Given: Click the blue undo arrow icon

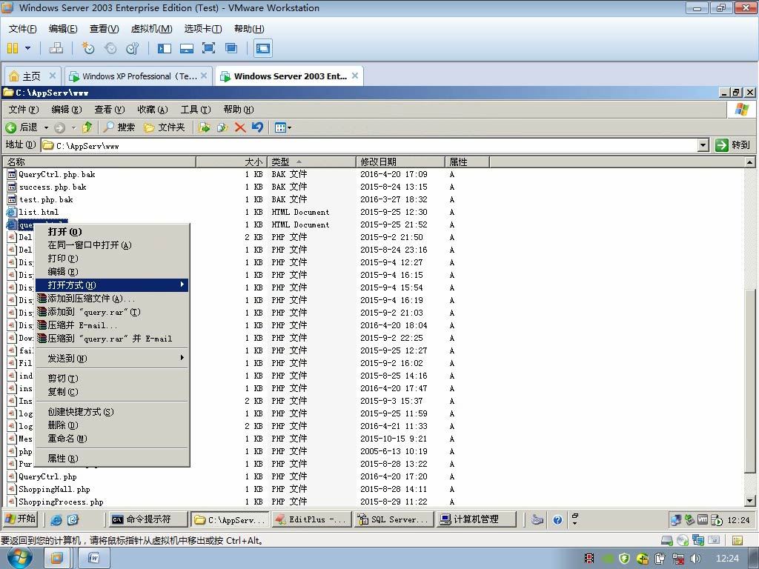Looking at the screenshot, I should (x=257, y=127).
